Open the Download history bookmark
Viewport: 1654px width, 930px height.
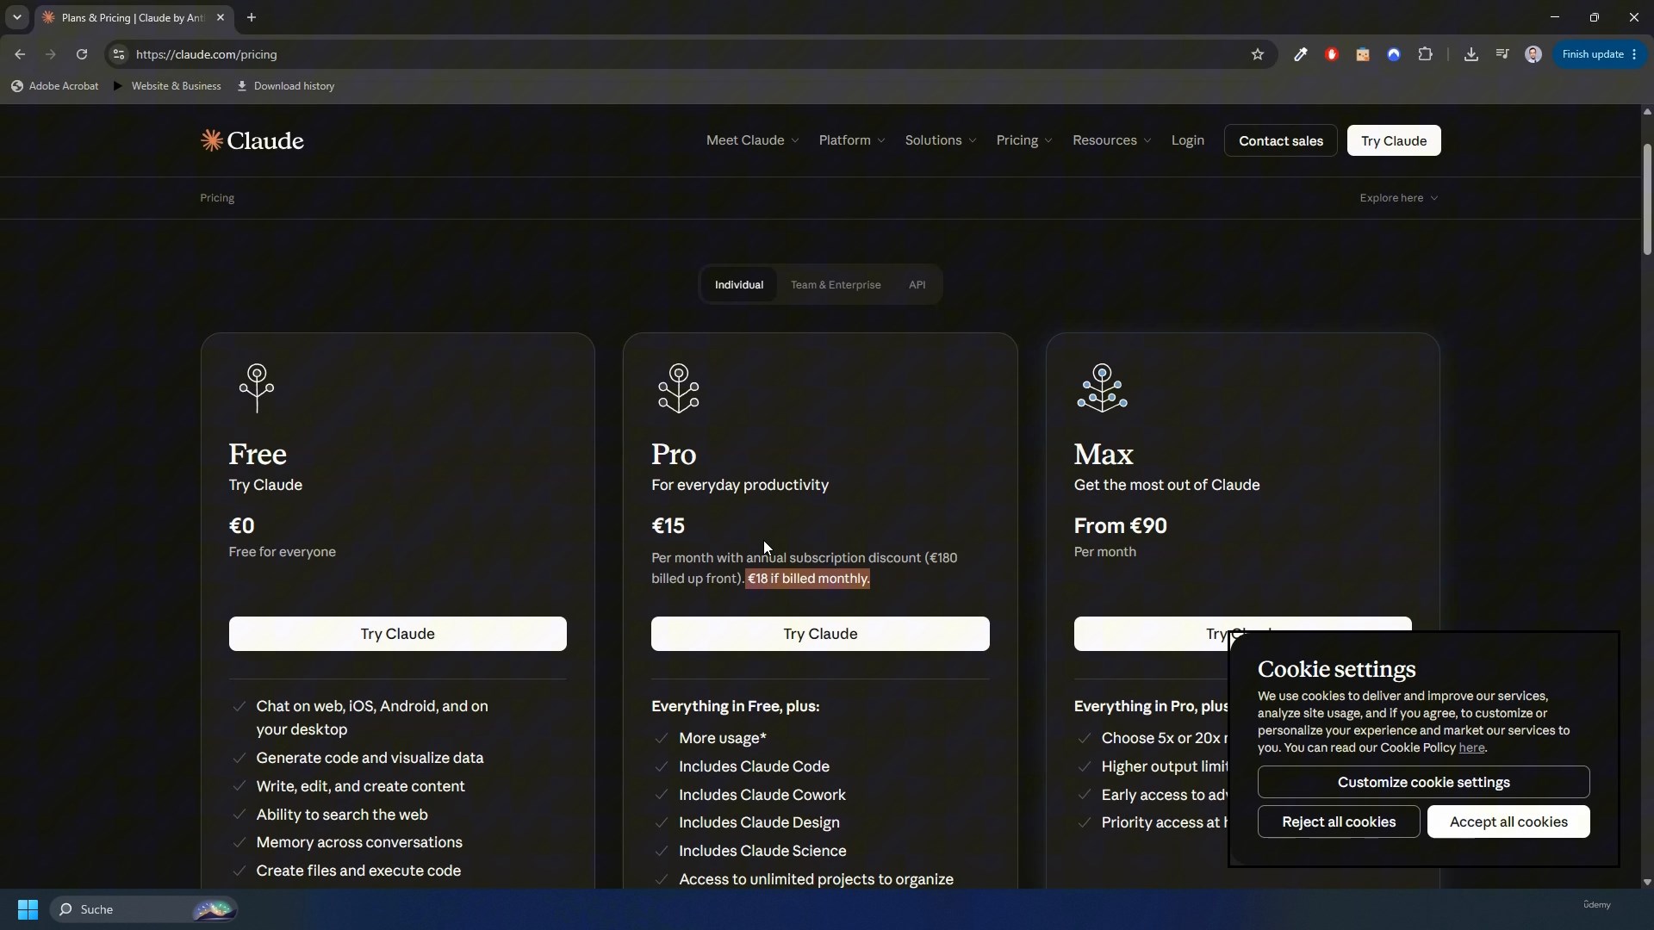click(x=286, y=86)
